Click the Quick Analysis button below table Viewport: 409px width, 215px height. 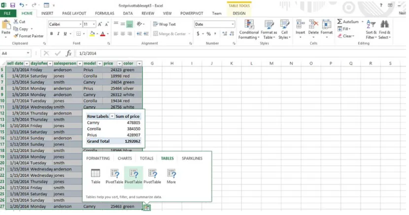pyautogui.click(x=147, y=208)
